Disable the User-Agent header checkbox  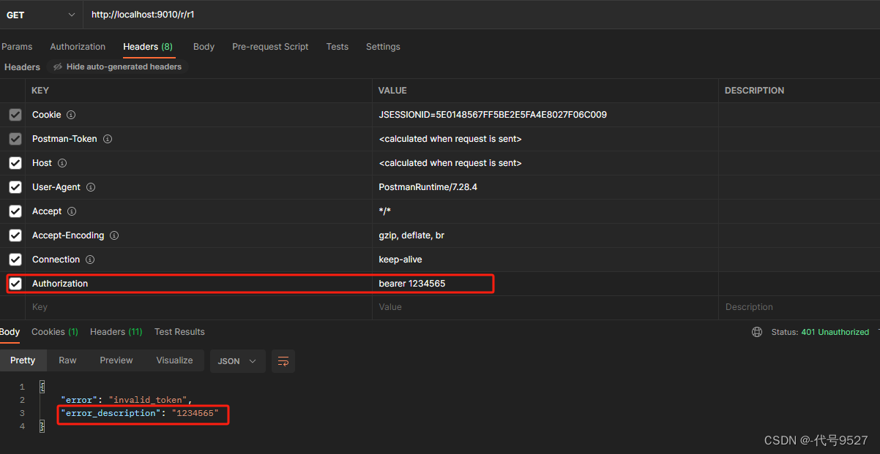click(15, 187)
